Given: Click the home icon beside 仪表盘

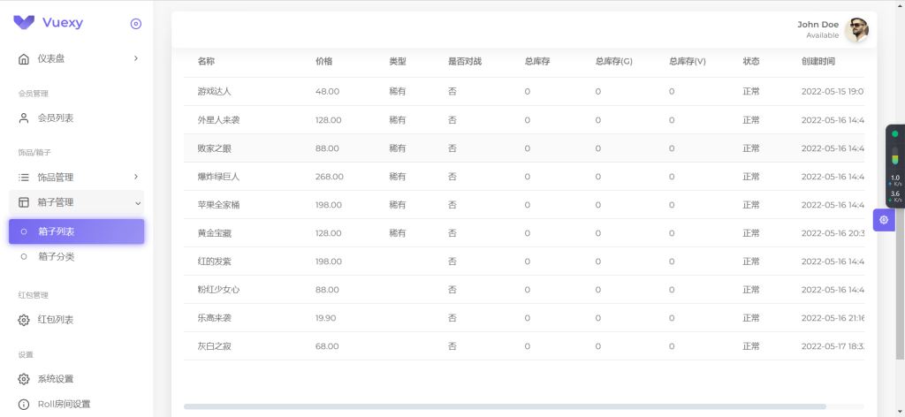Looking at the screenshot, I should (x=24, y=58).
